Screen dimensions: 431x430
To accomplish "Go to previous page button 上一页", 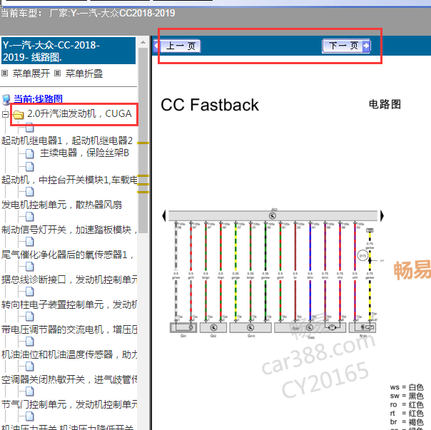I will [x=177, y=46].
